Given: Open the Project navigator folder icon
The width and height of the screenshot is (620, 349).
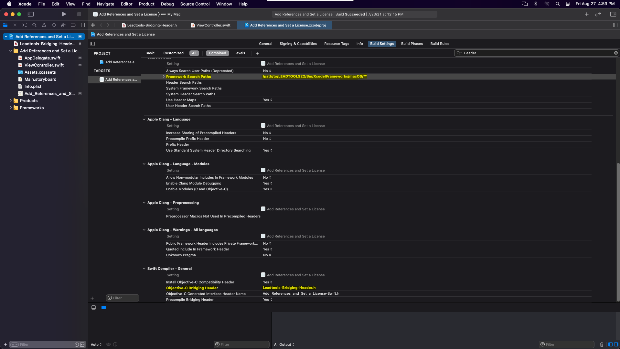Looking at the screenshot, I should [5, 25].
